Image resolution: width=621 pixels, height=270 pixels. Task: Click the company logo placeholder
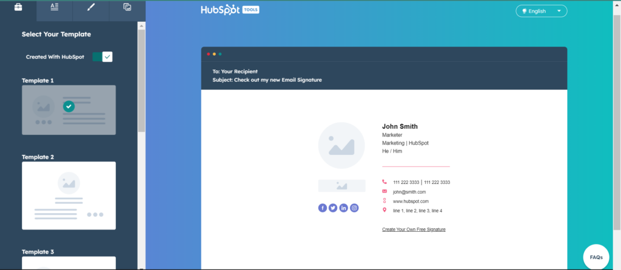click(x=342, y=186)
